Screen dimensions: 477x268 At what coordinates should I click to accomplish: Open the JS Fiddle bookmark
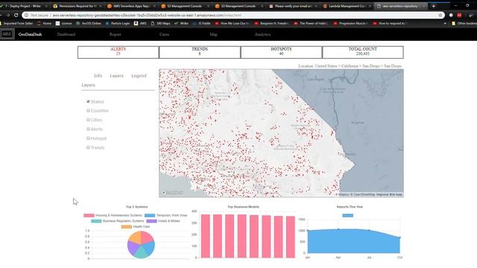201,23
